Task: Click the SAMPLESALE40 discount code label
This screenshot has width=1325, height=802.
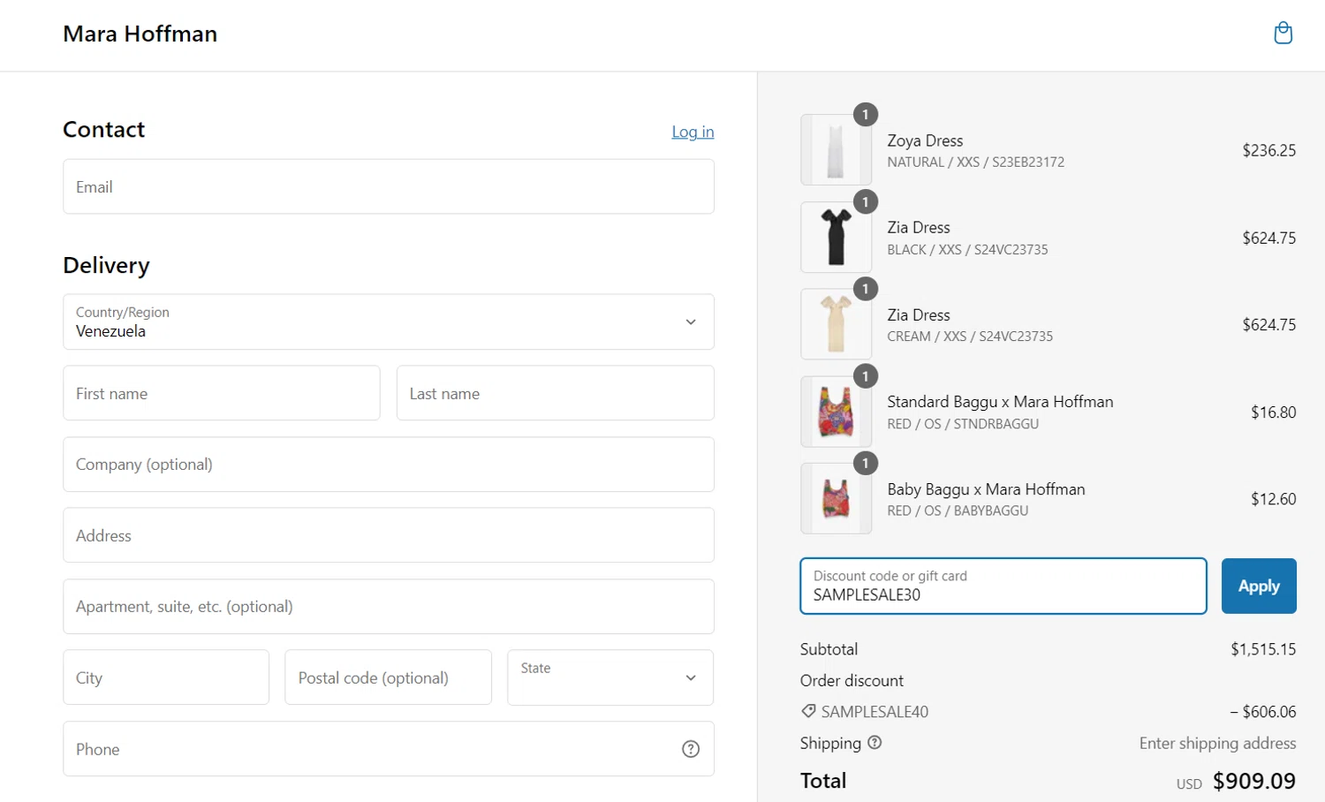Action: pyautogui.click(x=874, y=712)
